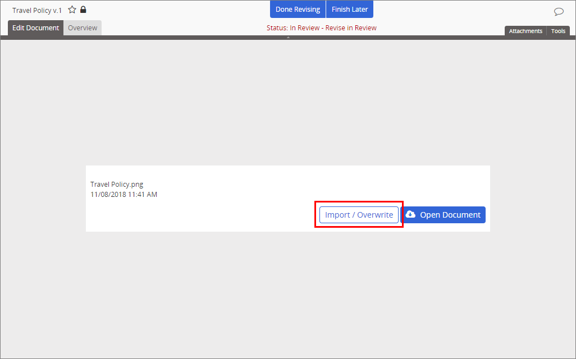Click the Travel Policy v.1 title

pyautogui.click(x=37, y=11)
